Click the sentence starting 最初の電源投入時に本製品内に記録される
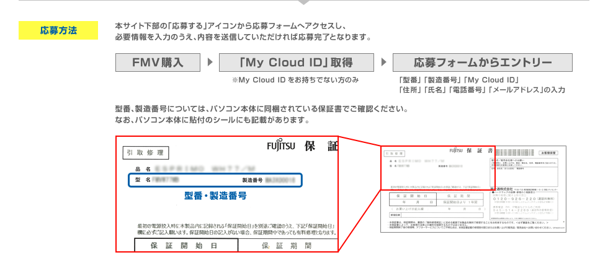This screenshot has height=268, width=608. click(x=236, y=229)
